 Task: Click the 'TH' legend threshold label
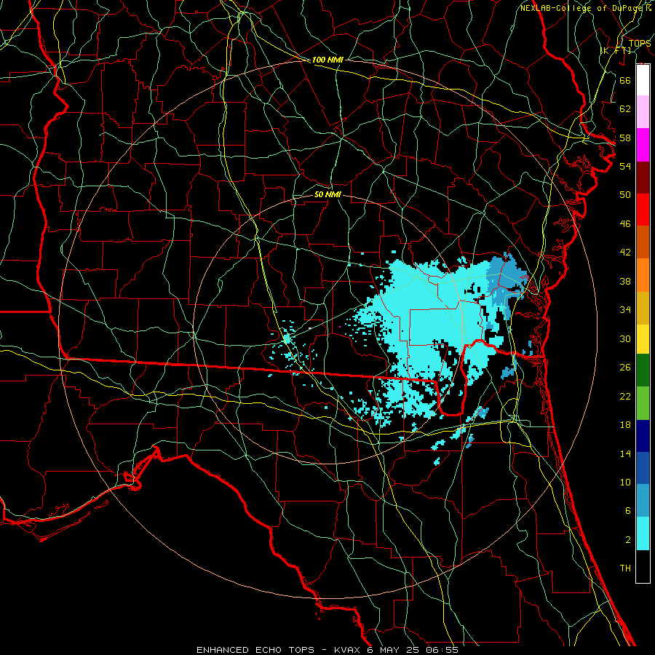click(x=625, y=568)
